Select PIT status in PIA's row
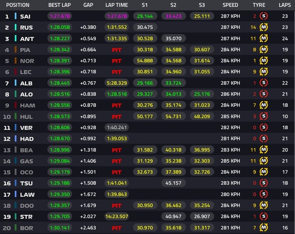 tap(117, 50)
